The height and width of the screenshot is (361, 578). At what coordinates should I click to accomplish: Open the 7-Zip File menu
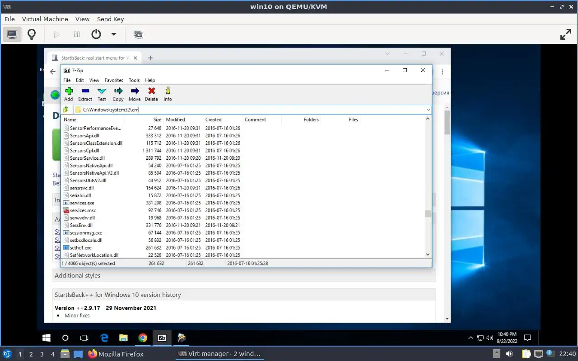click(x=67, y=80)
